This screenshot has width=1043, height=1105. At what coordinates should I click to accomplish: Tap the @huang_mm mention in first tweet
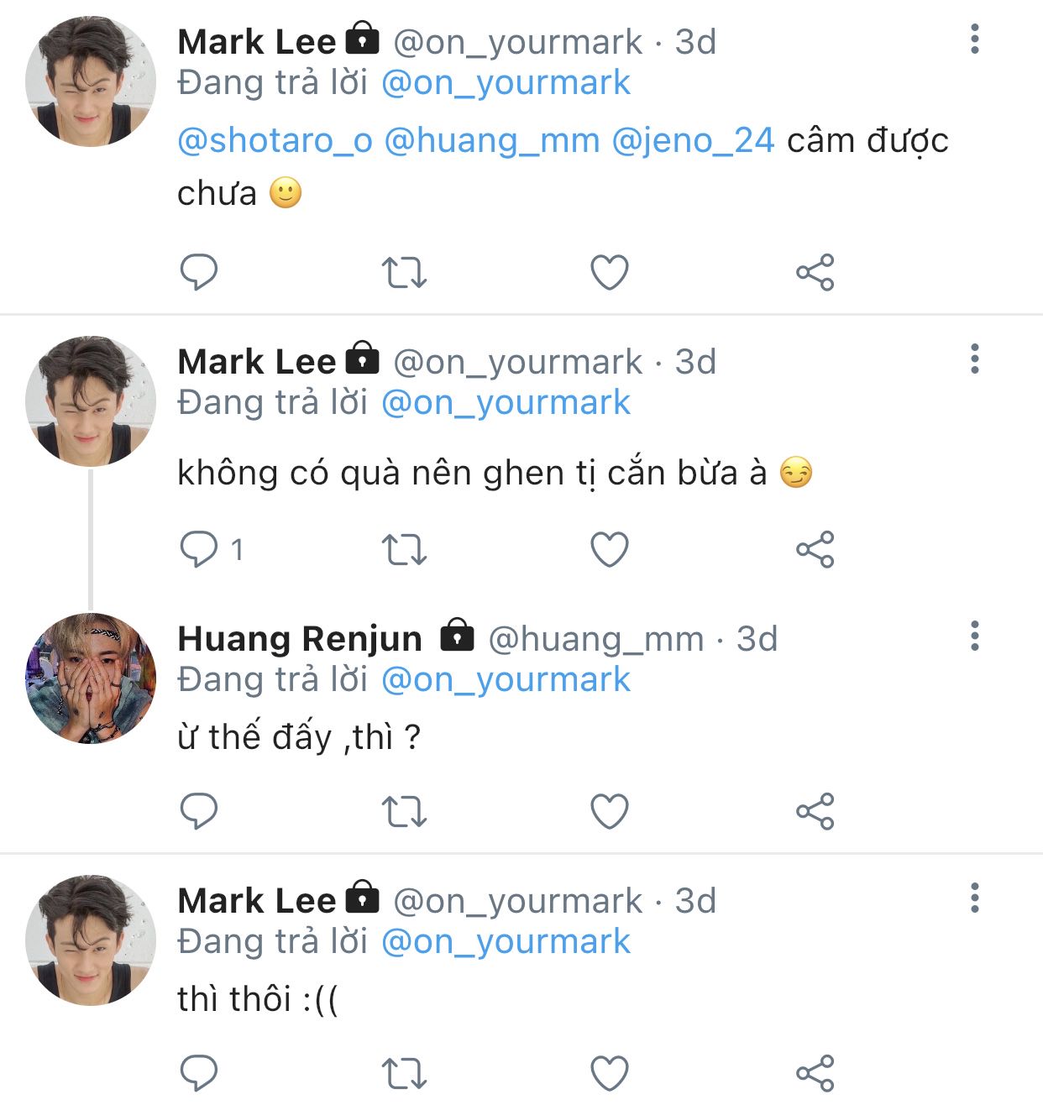(491, 140)
